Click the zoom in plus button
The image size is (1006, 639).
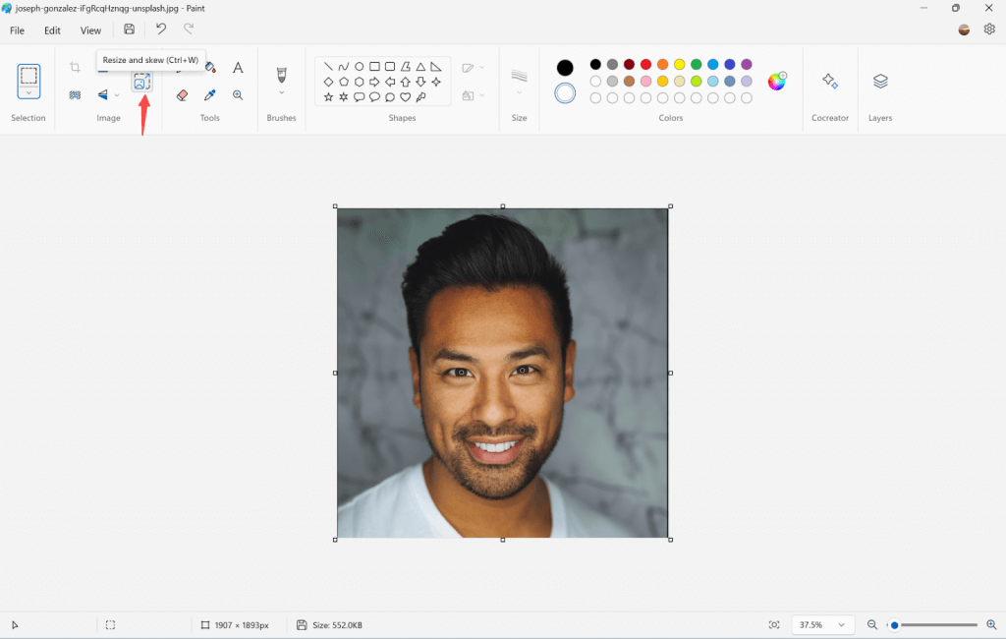click(x=991, y=625)
